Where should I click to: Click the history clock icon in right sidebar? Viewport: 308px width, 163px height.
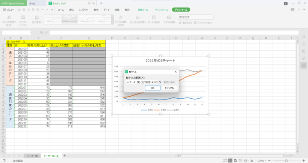tap(303, 66)
